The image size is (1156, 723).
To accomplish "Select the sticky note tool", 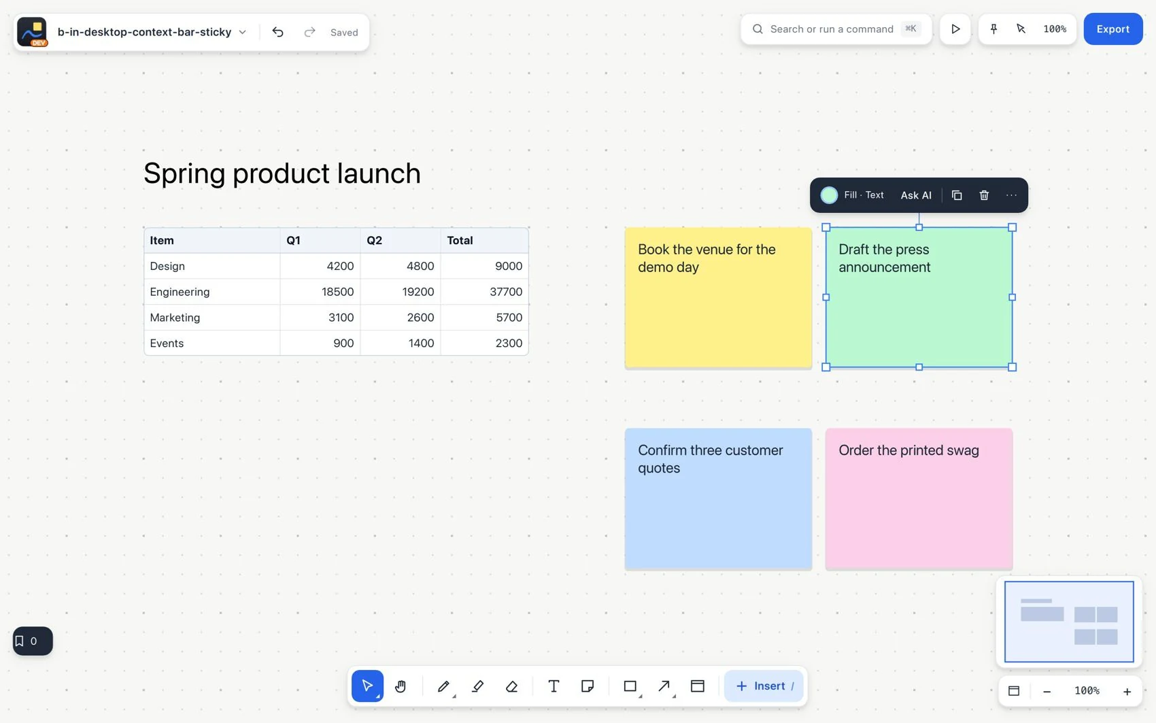I will (588, 686).
